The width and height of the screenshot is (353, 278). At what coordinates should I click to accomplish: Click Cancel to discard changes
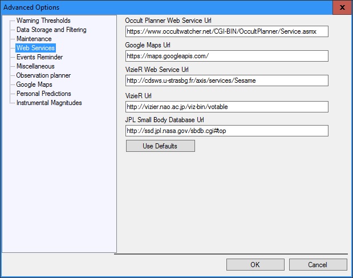(x=318, y=265)
